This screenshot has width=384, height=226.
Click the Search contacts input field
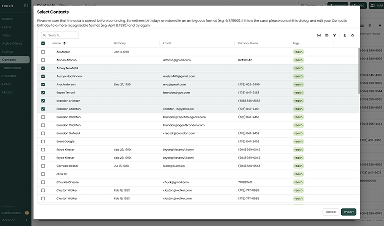[62, 35]
